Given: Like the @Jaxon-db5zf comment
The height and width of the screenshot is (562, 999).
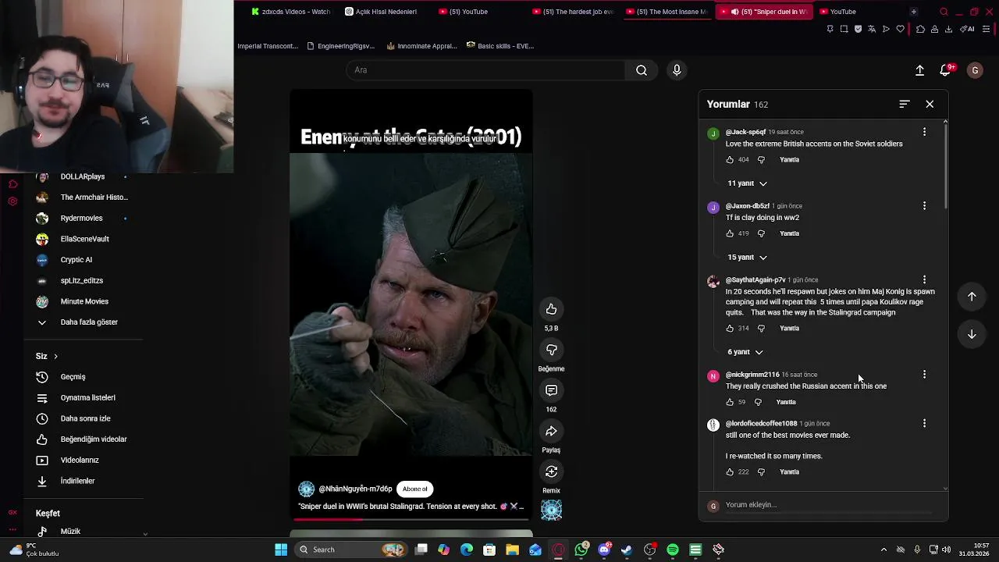Looking at the screenshot, I should [730, 233].
